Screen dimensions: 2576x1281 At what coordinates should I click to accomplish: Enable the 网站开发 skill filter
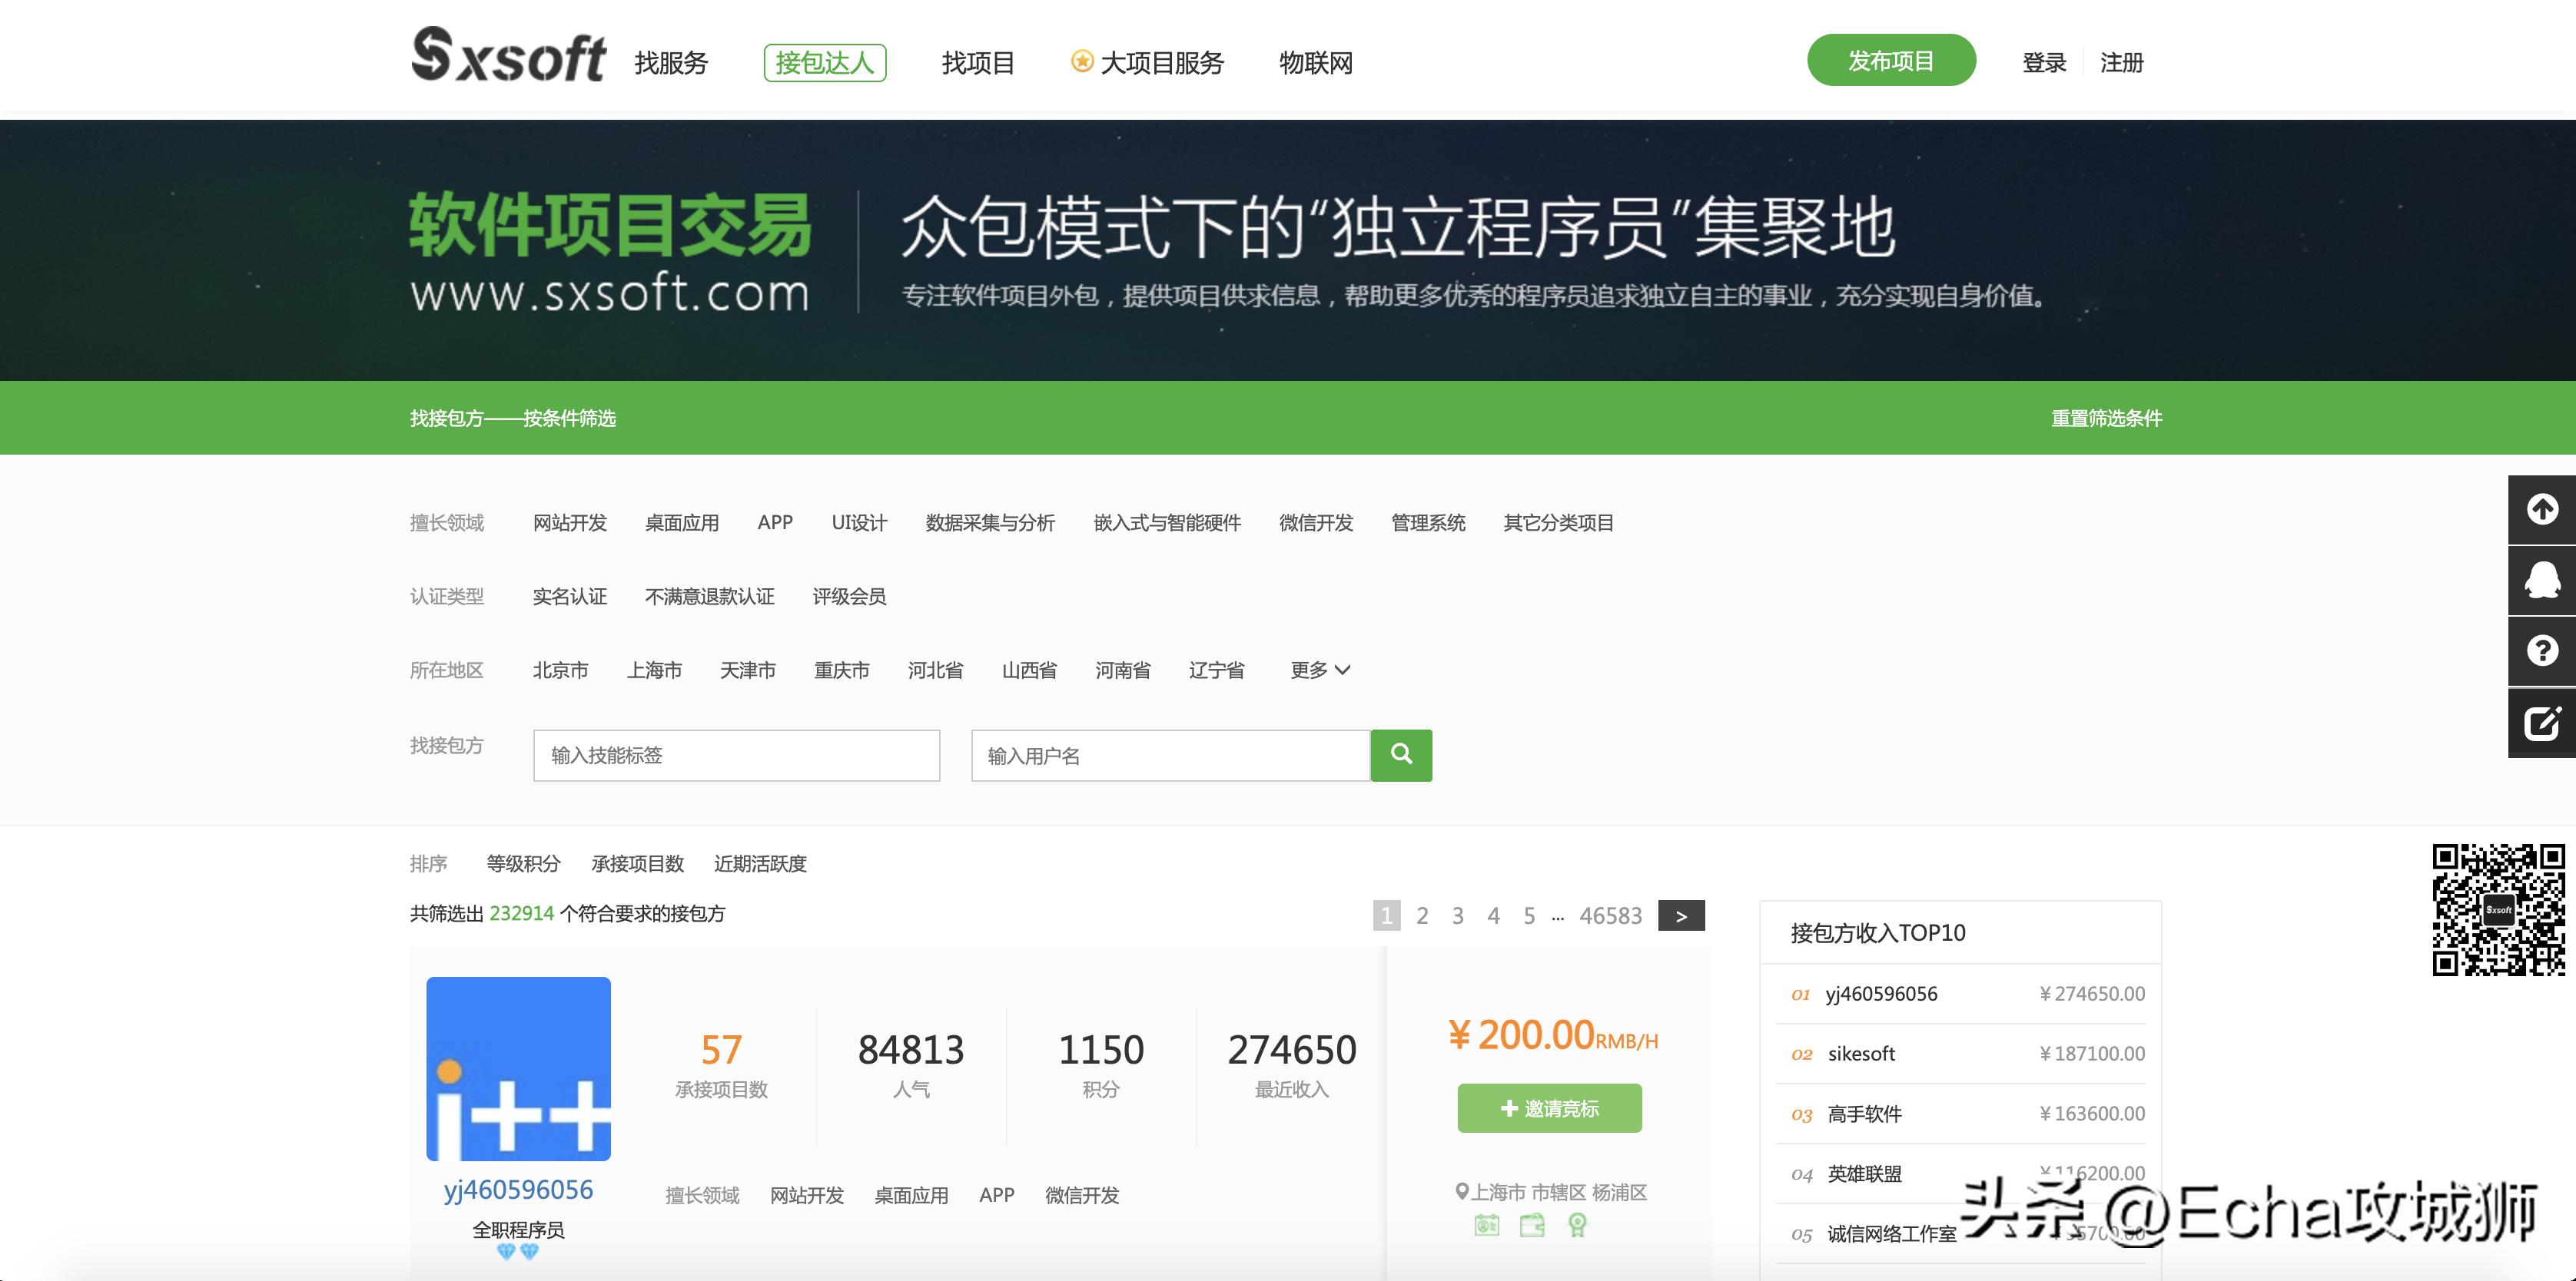(x=570, y=522)
